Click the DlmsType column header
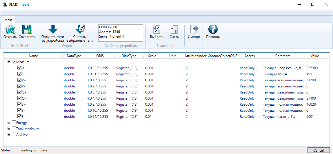333x154 pixels. tap(129, 56)
